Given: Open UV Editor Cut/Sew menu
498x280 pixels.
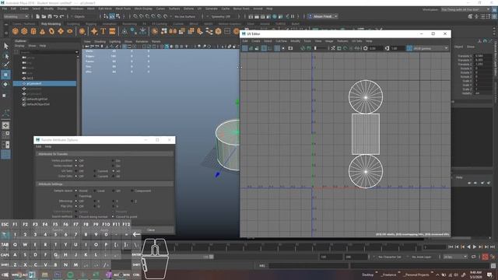Looking at the screenshot, I should pos(281,41).
